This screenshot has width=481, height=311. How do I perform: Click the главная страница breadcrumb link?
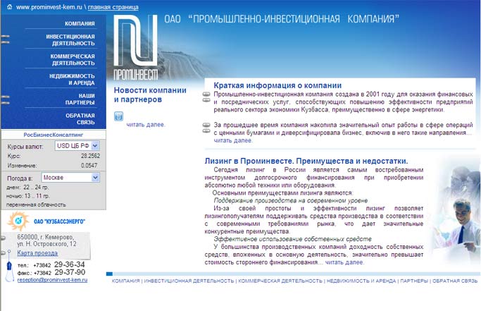click(113, 7)
